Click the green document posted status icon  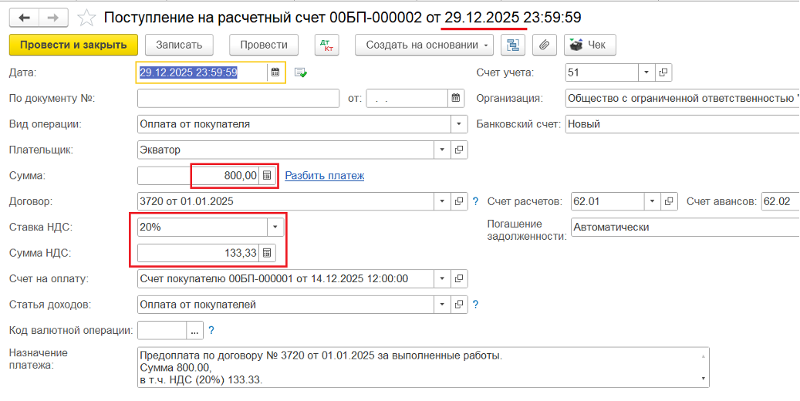click(300, 72)
